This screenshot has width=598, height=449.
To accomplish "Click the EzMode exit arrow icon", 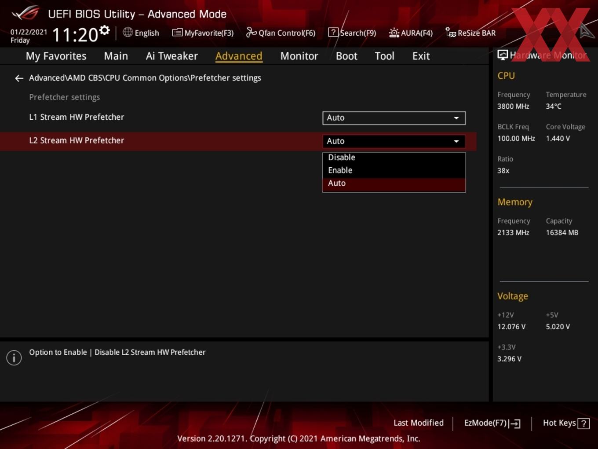I will point(514,423).
